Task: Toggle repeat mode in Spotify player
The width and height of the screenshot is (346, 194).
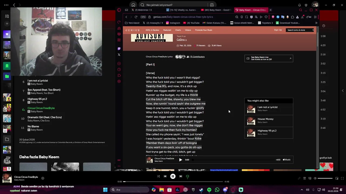Action: (187, 176)
